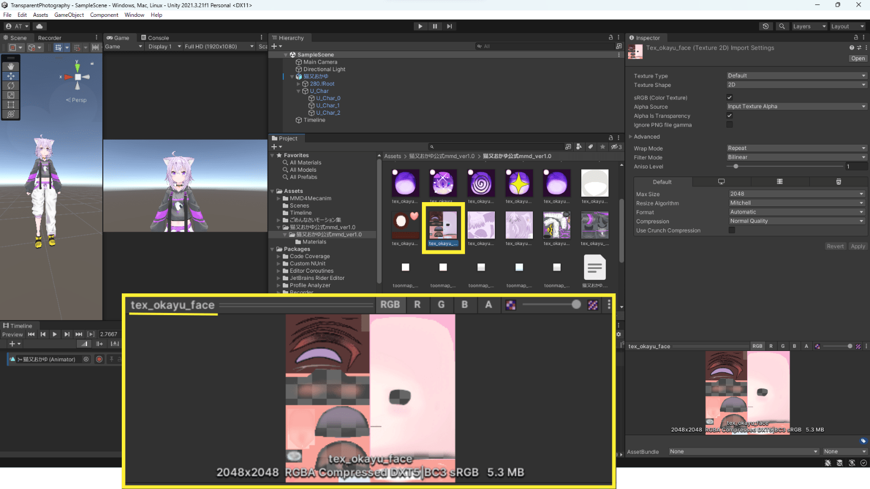This screenshot has width=870, height=489.
Task: Open the Max Size dropdown
Action: [x=797, y=194]
